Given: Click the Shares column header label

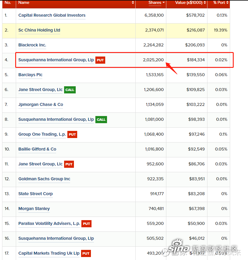Looking at the screenshot, I should click(155, 2).
